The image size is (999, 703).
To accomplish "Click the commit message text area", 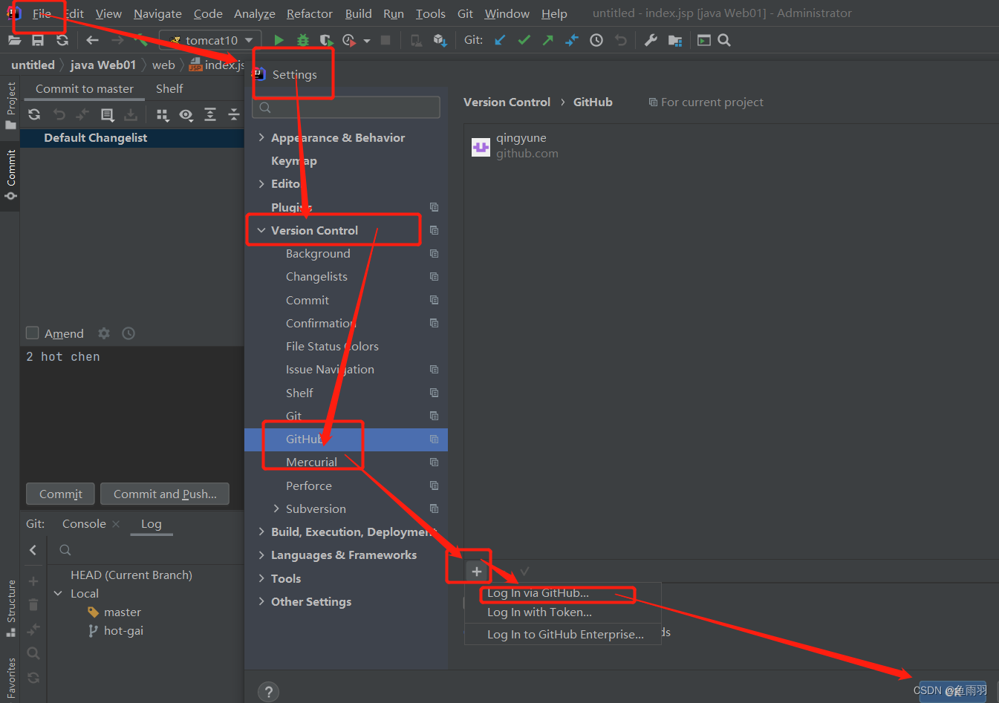I will [132, 412].
